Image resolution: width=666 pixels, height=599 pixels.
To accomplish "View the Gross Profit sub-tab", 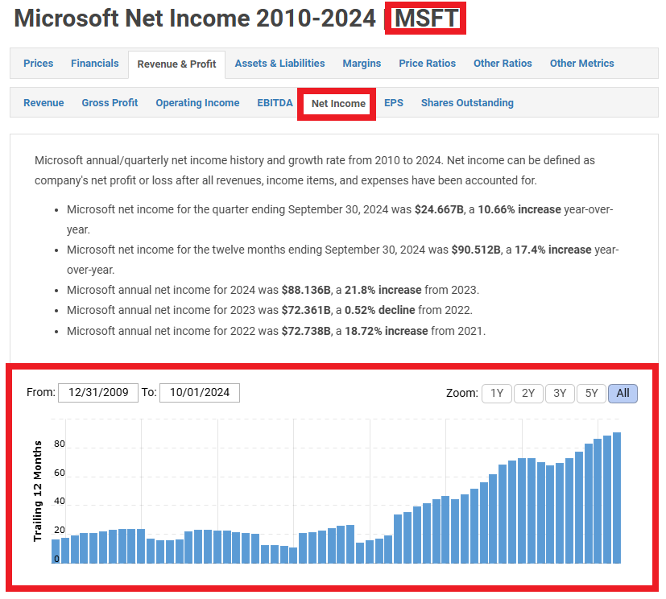I will coord(110,103).
